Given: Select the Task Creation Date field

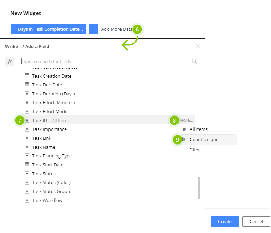Looking at the screenshot, I should (52, 76).
